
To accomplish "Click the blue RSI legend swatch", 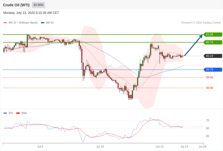I will point(5,113).
